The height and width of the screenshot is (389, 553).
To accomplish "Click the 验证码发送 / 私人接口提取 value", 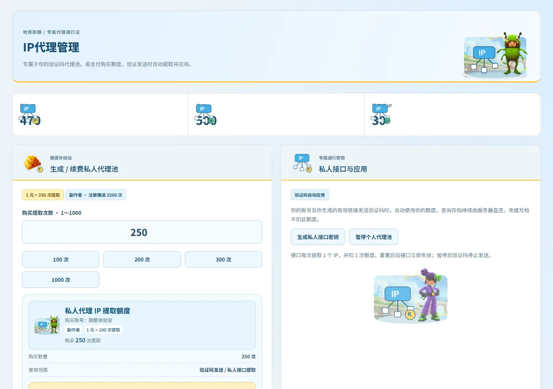I will 228,370.
